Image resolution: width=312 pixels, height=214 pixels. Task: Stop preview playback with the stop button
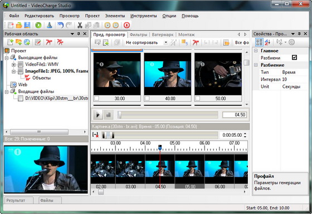[108, 115]
